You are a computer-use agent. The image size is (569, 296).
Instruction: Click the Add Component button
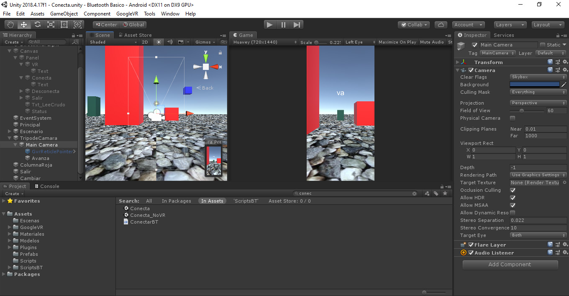[510, 265]
